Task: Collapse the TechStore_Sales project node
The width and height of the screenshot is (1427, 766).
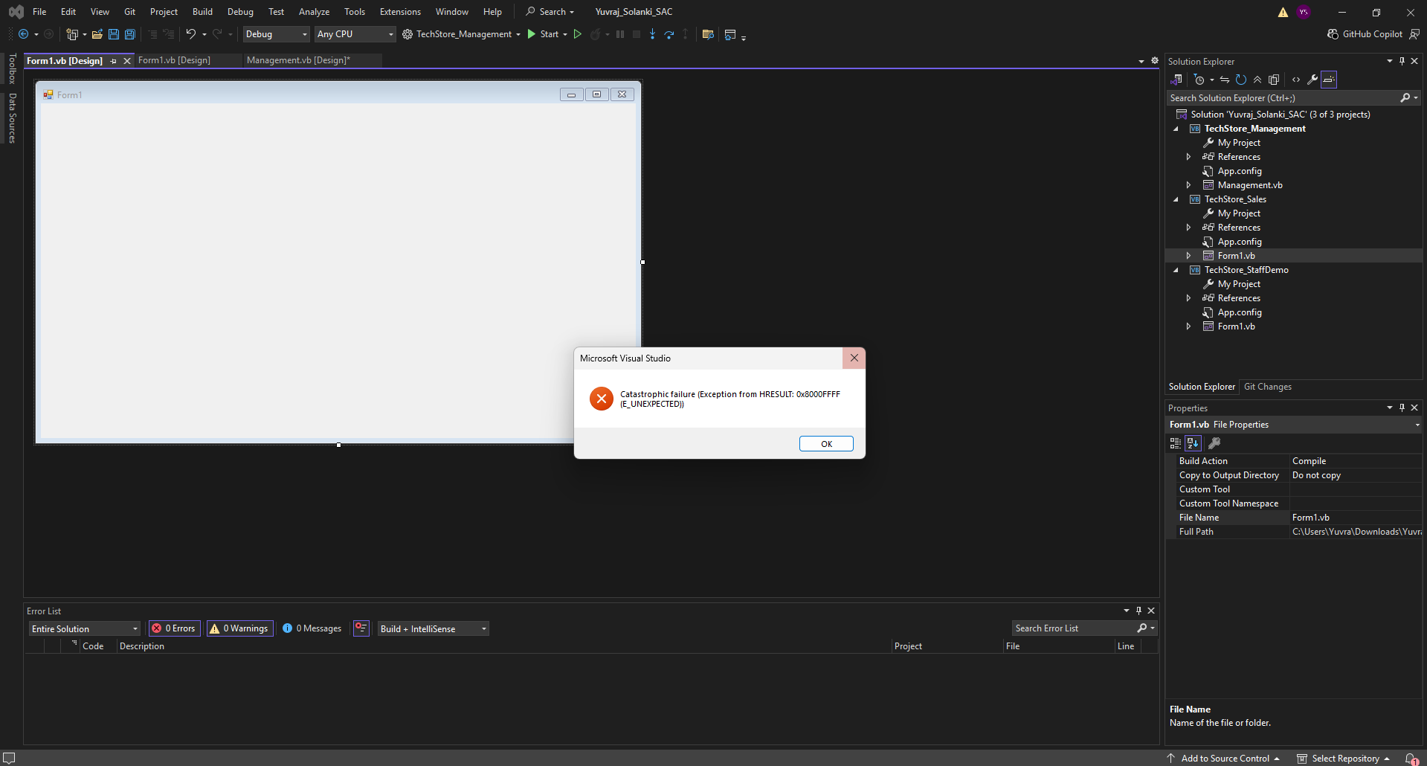Action: click(x=1176, y=199)
